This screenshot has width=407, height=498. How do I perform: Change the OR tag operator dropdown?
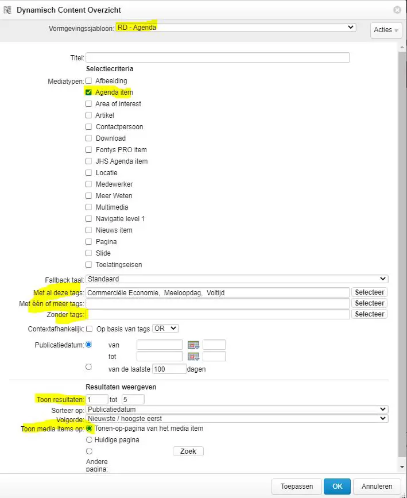[x=166, y=329]
